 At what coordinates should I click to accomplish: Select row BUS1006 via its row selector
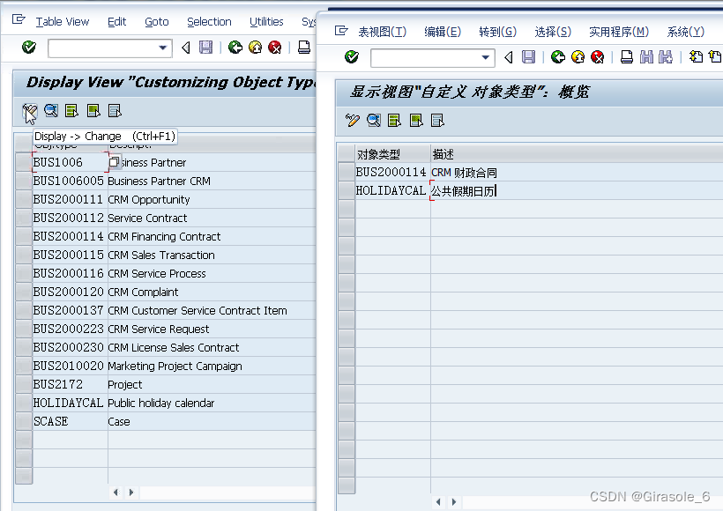[24, 162]
